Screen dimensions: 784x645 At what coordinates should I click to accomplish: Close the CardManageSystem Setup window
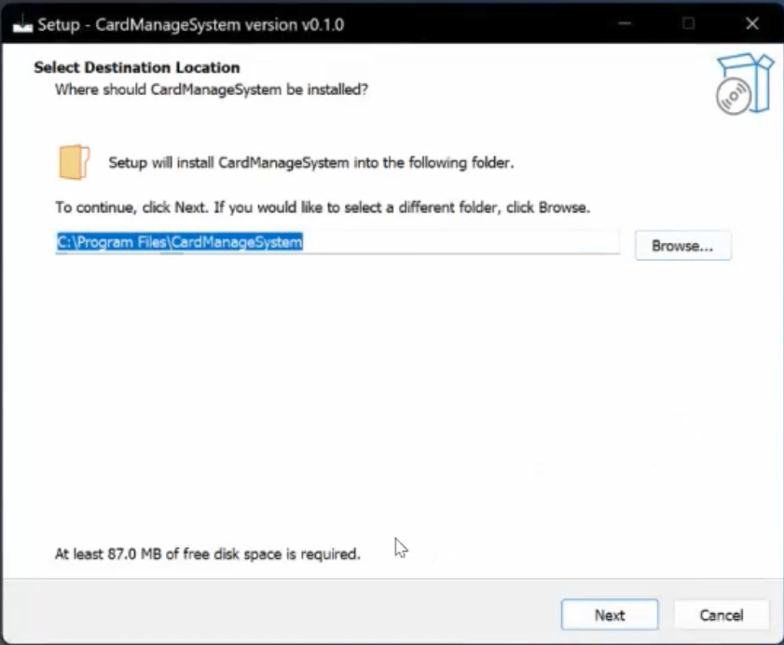pyautogui.click(x=752, y=24)
